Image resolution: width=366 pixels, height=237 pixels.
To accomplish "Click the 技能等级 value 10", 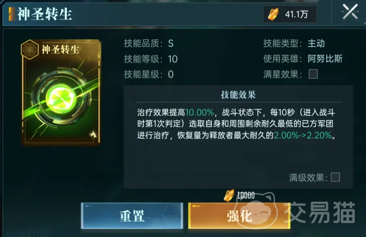I will point(173,59).
